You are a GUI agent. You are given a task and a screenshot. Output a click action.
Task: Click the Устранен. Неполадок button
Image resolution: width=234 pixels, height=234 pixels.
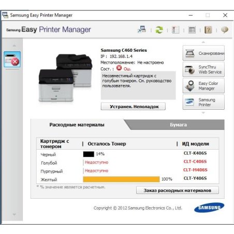133,107
